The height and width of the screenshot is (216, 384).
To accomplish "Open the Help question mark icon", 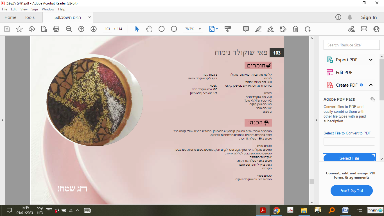I will [338, 17].
